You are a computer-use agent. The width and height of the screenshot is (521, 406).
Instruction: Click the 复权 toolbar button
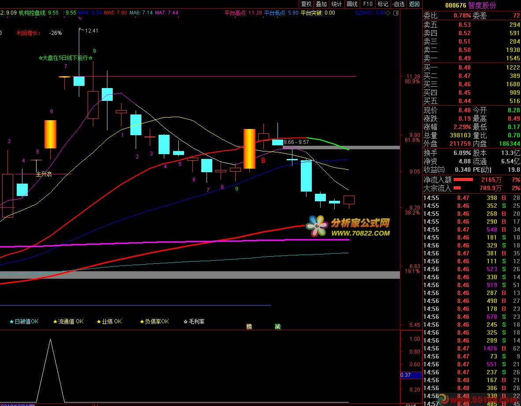coord(306,4)
